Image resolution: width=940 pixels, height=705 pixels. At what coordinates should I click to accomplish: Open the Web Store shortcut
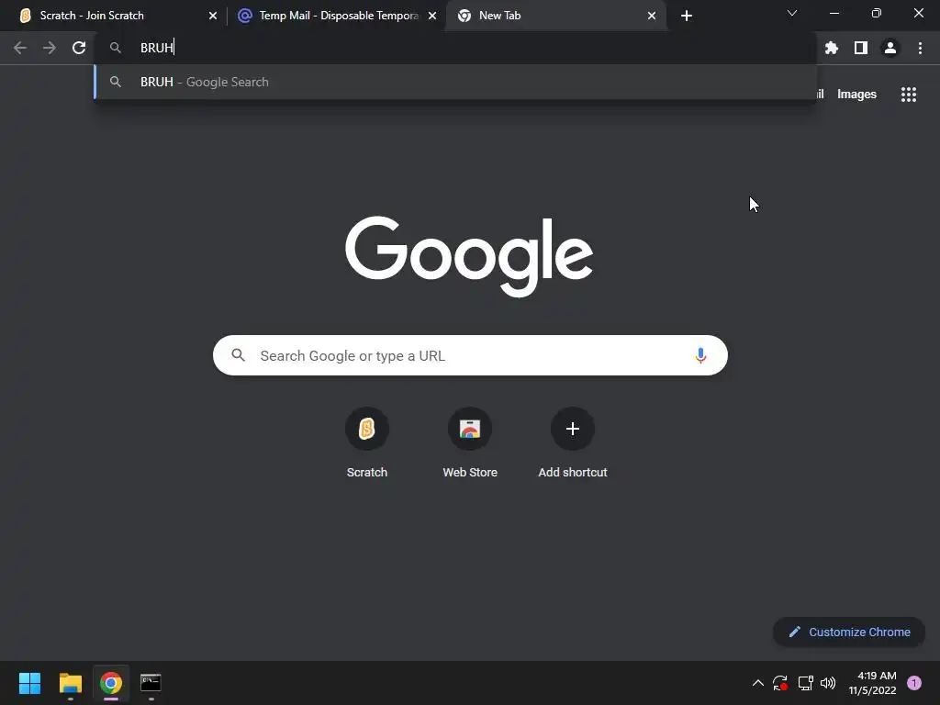470,442
